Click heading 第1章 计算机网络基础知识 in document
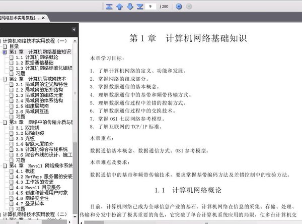The width and height of the screenshot is (302, 224). click(188, 38)
